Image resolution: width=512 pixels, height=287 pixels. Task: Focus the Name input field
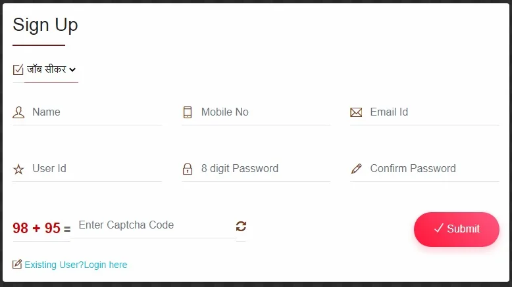click(x=97, y=112)
